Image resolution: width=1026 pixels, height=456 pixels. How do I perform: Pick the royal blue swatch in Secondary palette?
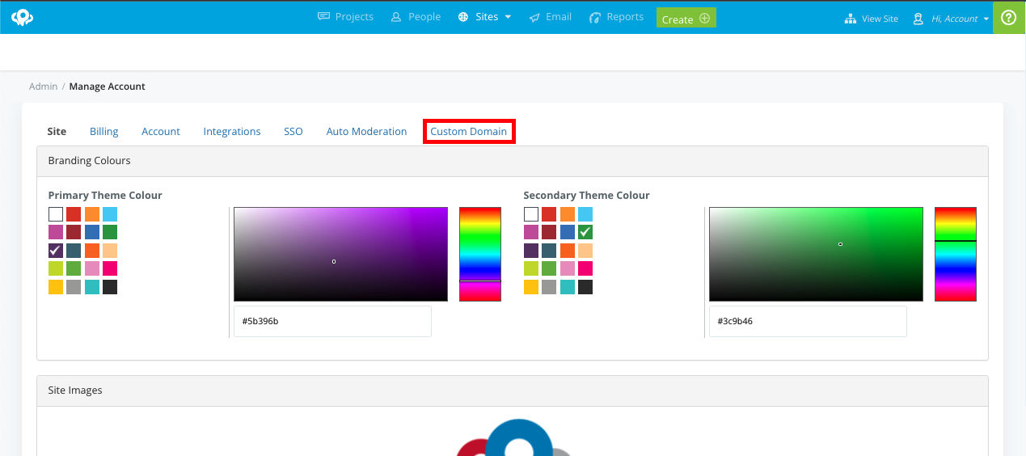click(568, 232)
